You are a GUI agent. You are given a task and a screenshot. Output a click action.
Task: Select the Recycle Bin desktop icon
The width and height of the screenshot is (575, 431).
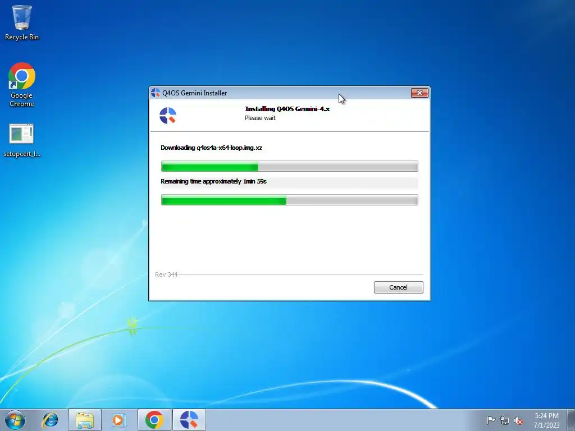[x=22, y=22]
